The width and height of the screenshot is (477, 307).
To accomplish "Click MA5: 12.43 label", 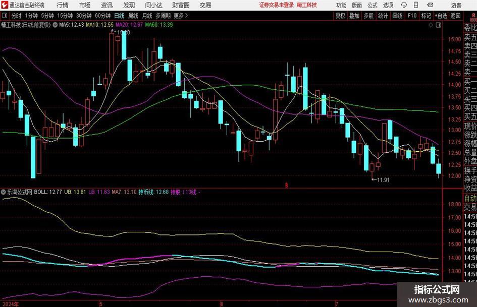I will (71, 25).
